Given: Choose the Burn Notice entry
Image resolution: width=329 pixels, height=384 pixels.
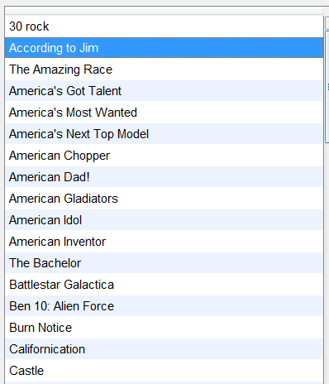Looking at the screenshot, I should pos(164,328).
